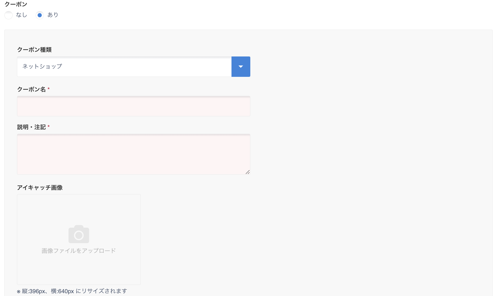Image resolution: width=497 pixels, height=296 pixels.
Task: Open coupon type list via blue arrow
Action: [241, 67]
